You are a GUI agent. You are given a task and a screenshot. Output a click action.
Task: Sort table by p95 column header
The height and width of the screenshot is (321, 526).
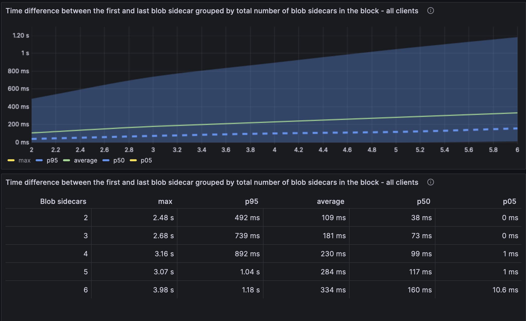(251, 201)
